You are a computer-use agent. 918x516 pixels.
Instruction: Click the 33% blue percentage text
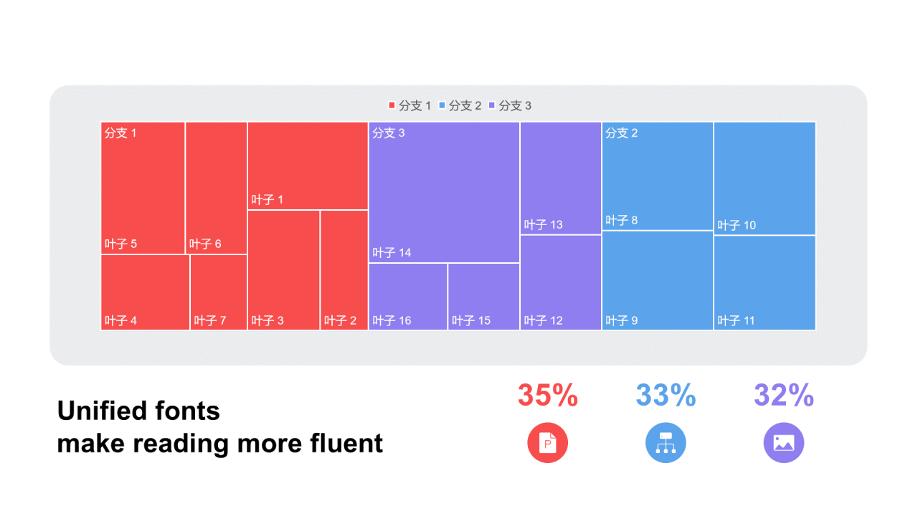[x=666, y=396]
